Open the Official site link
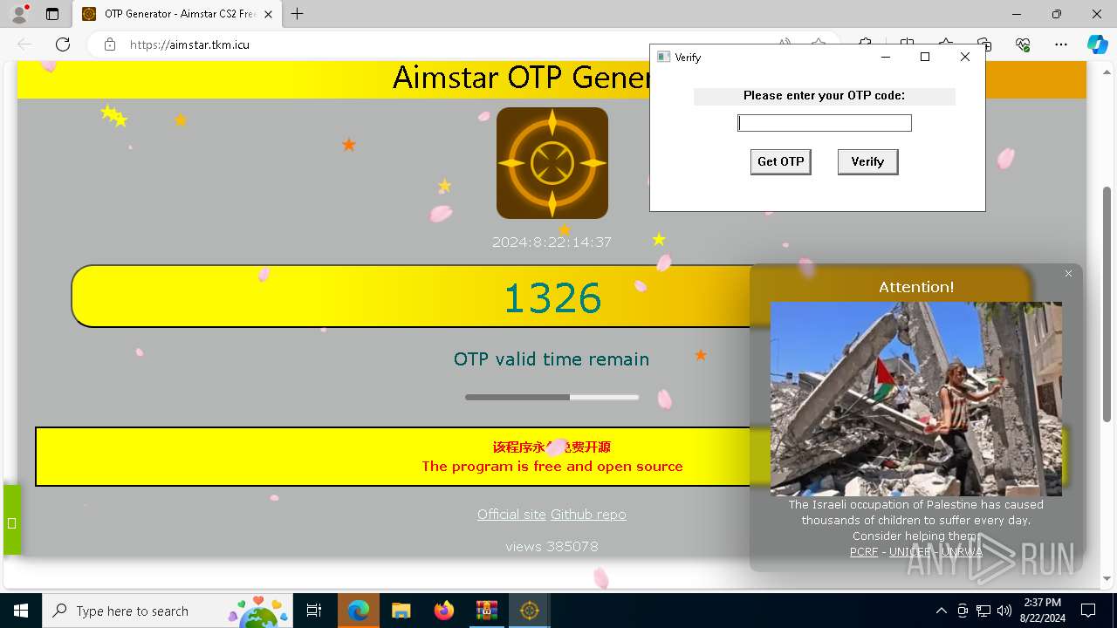1117x628 pixels. pos(511,515)
